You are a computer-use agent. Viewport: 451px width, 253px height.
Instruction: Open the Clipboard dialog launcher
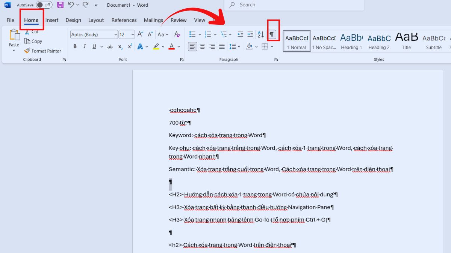click(x=64, y=60)
